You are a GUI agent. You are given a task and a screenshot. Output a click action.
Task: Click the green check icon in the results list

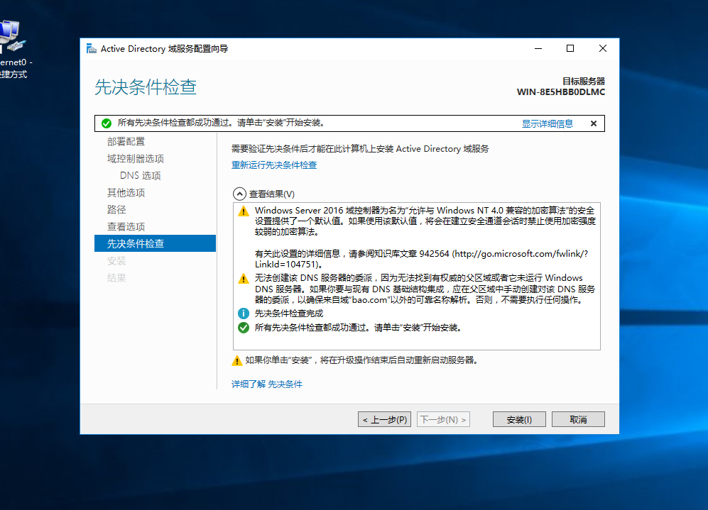244,328
